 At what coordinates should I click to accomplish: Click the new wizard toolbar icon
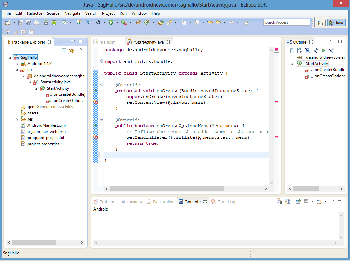tap(8, 22)
